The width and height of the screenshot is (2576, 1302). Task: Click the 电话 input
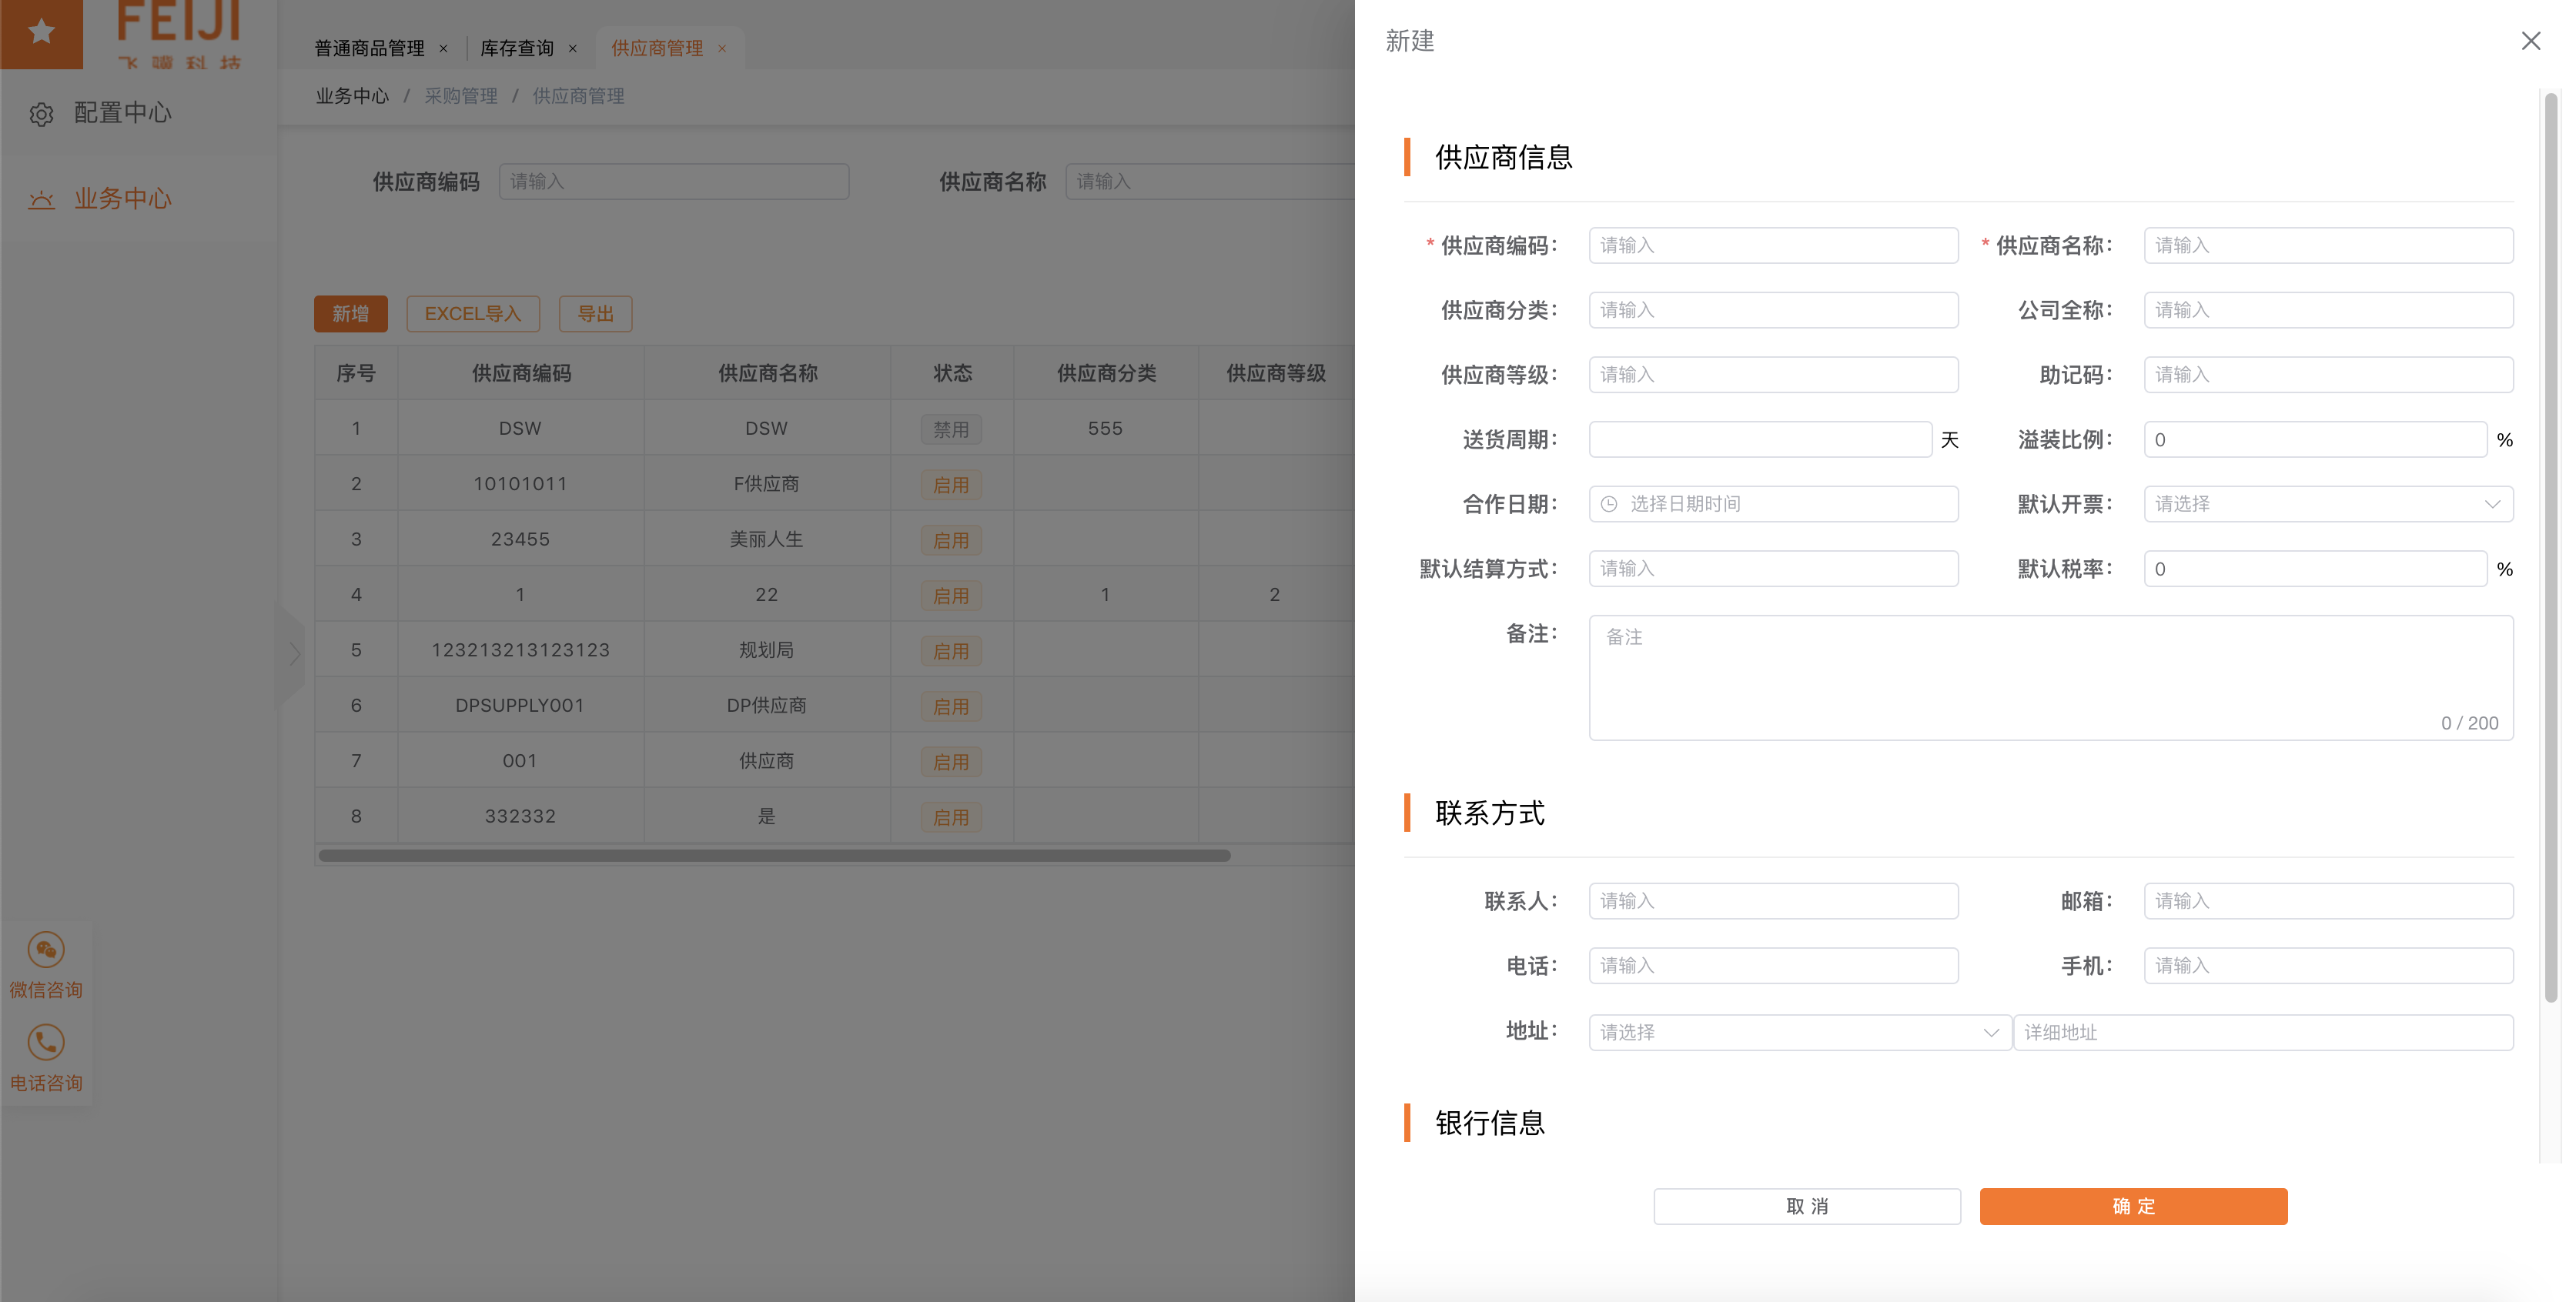[1773, 966]
